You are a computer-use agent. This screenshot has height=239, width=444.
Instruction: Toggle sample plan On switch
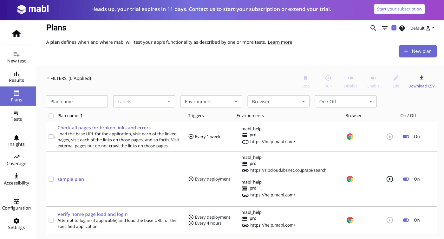pos(406,179)
